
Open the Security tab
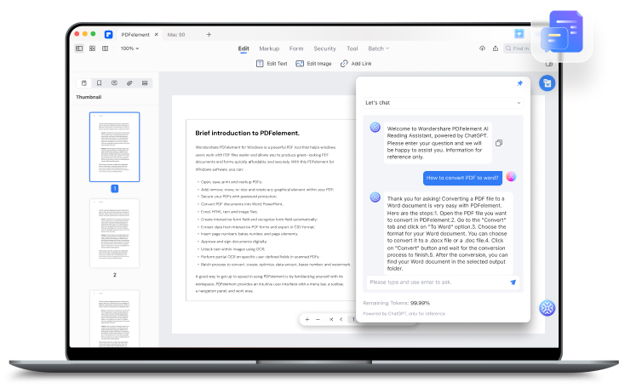324,48
